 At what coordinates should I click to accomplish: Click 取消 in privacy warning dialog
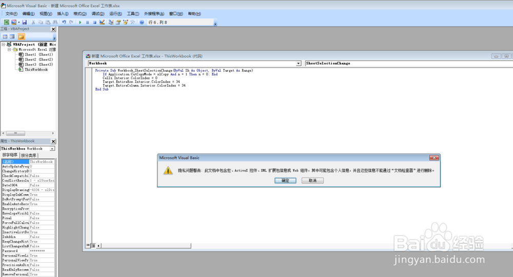312,181
